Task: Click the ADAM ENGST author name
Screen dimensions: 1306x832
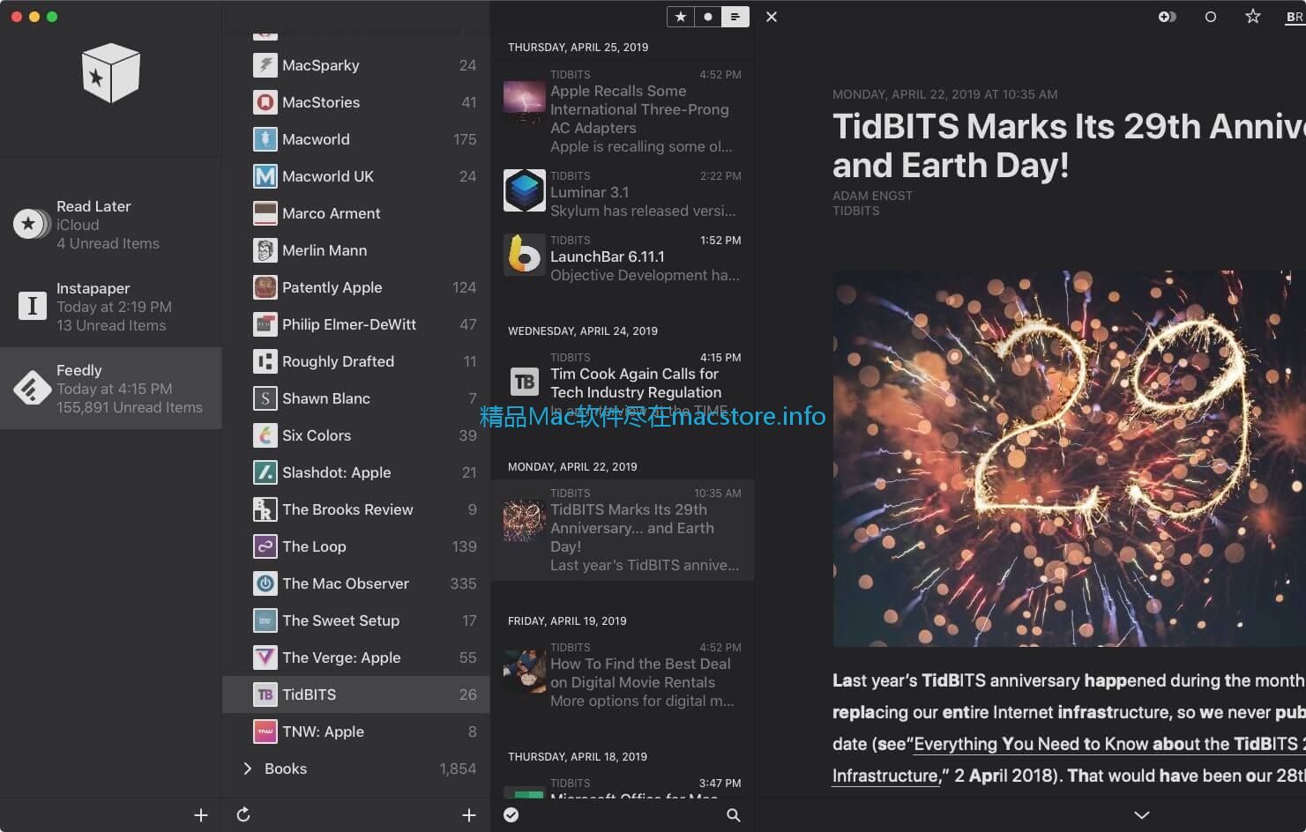Action: pos(872,196)
